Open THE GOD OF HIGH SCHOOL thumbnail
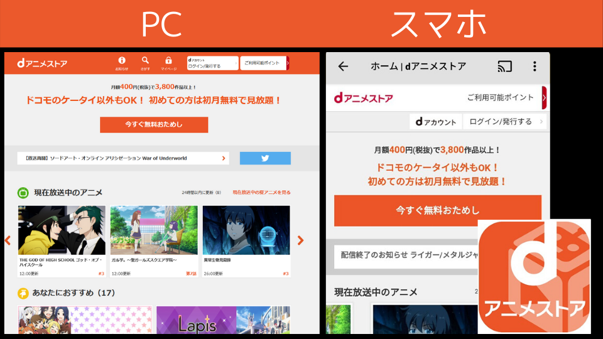This screenshot has width=603, height=339. [x=62, y=230]
